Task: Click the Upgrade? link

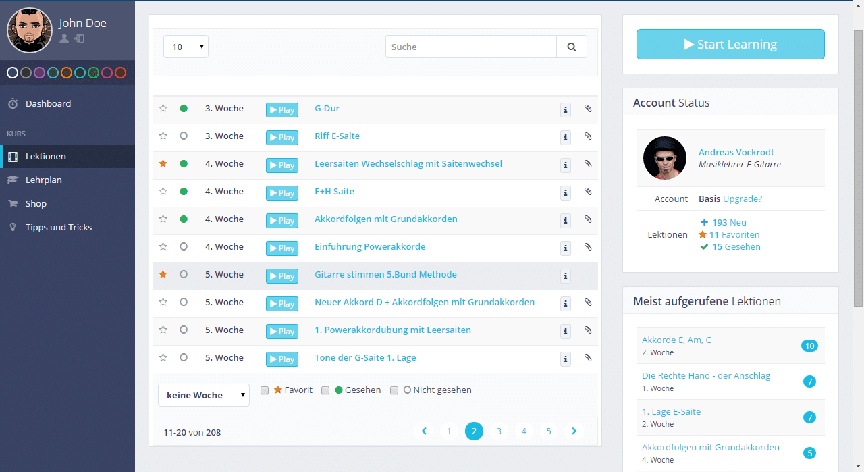Action: point(742,199)
